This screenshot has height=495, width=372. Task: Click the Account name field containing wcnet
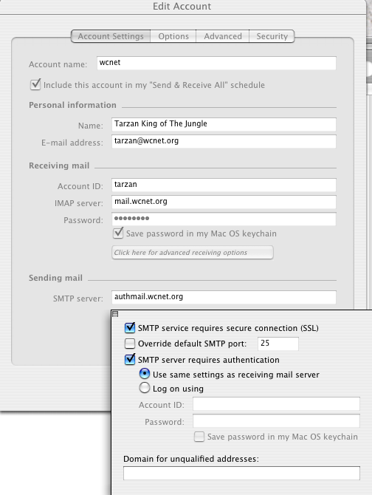[216, 63]
